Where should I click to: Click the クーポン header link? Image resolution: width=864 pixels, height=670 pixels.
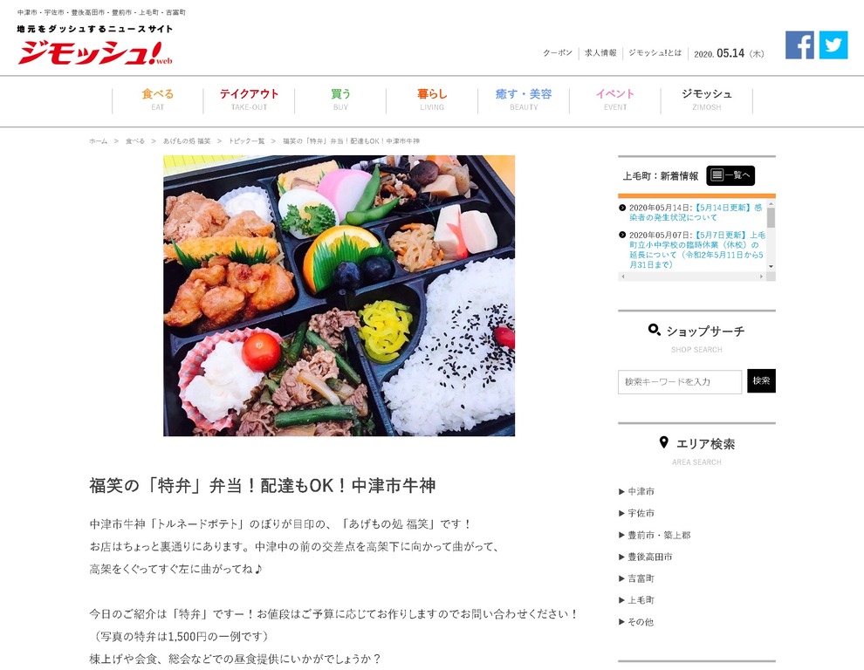point(558,53)
